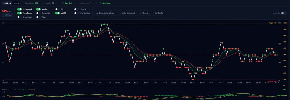Click the 15:48 time axis label
This screenshot has width=290, height=100.
click(x=109, y=83)
